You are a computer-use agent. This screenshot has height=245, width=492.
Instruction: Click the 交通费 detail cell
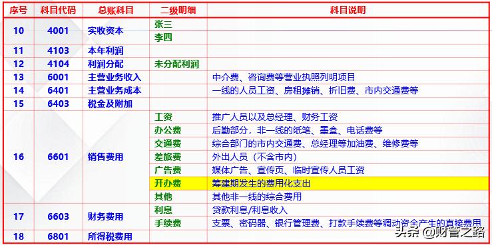pos(178,143)
